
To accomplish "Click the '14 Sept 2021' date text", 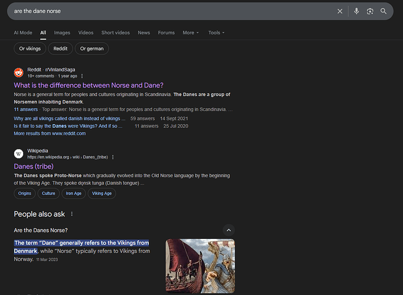I will coord(174,119).
